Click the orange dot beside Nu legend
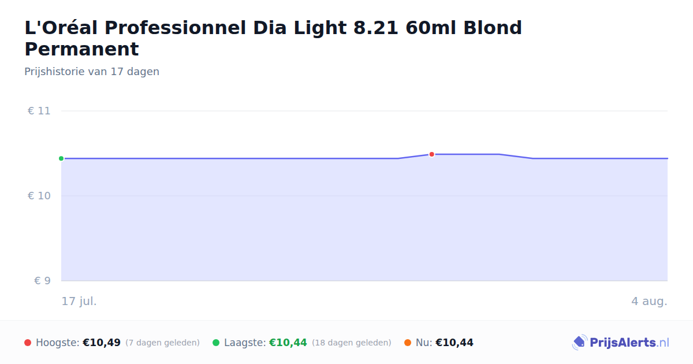 408,343
